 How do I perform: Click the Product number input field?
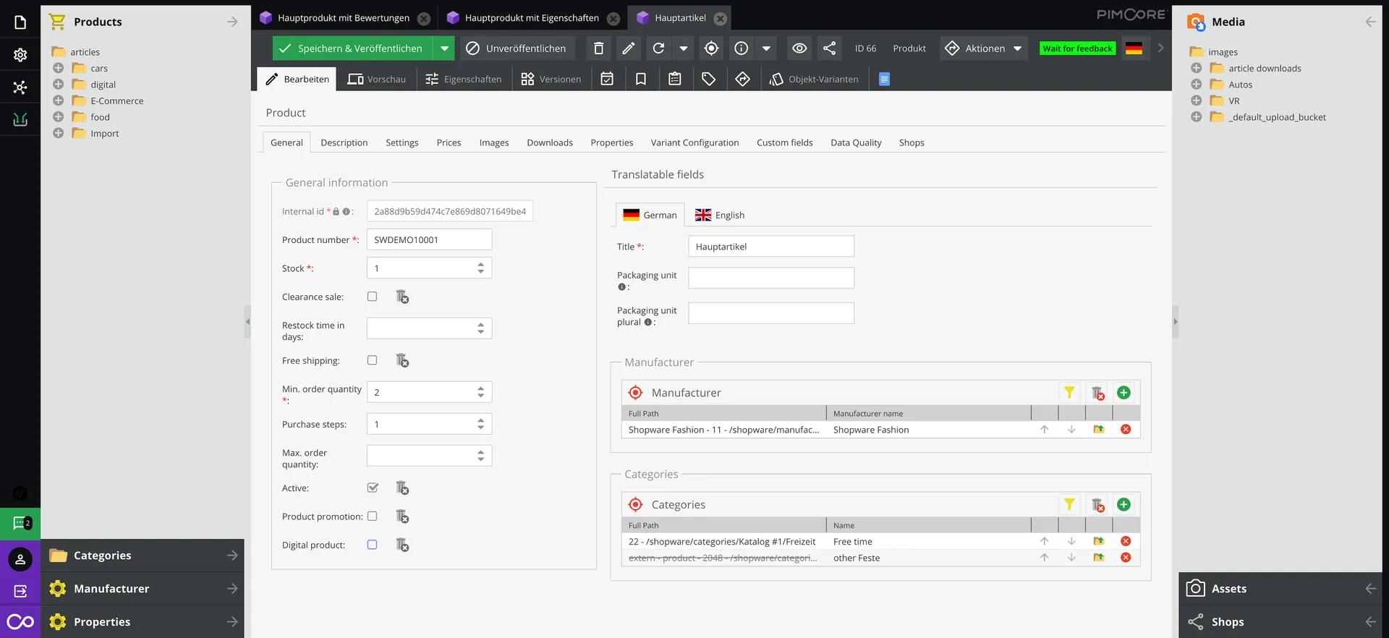pos(429,240)
